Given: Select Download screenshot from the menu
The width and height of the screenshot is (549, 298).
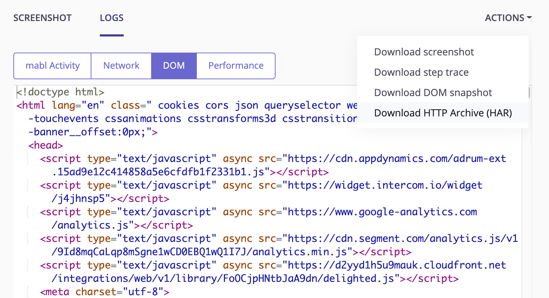Looking at the screenshot, I should [x=424, y=52].
